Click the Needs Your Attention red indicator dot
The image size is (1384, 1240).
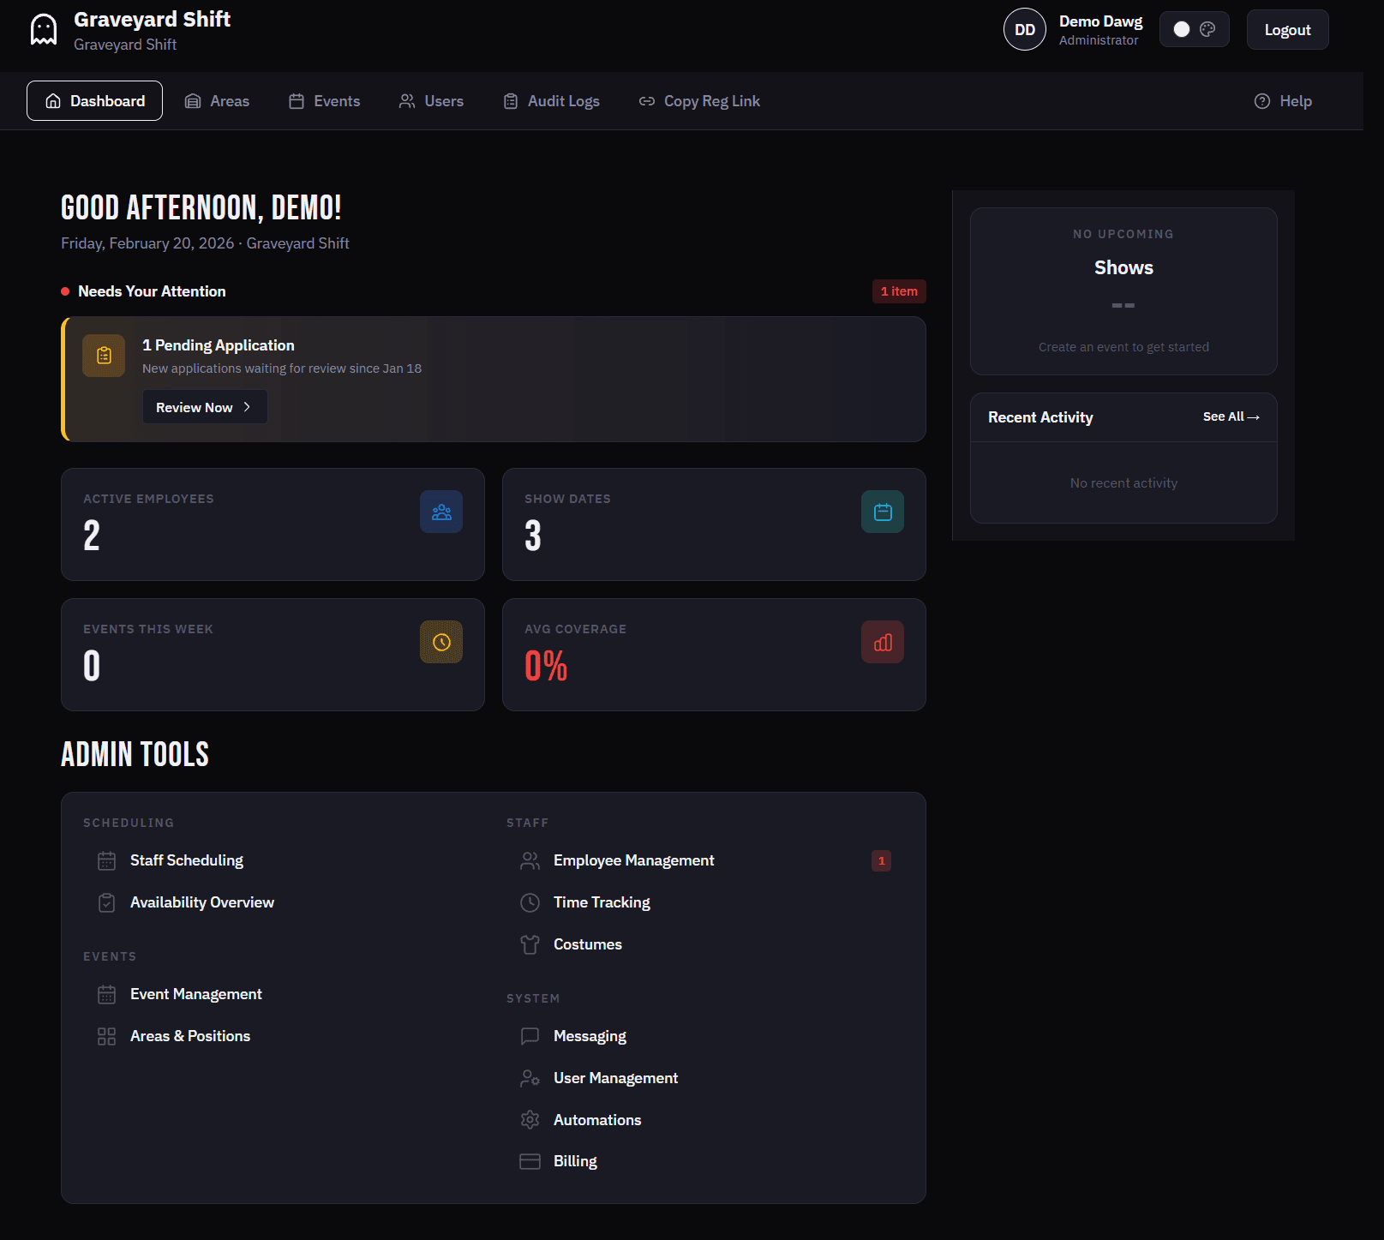click(x=66, y=291)
